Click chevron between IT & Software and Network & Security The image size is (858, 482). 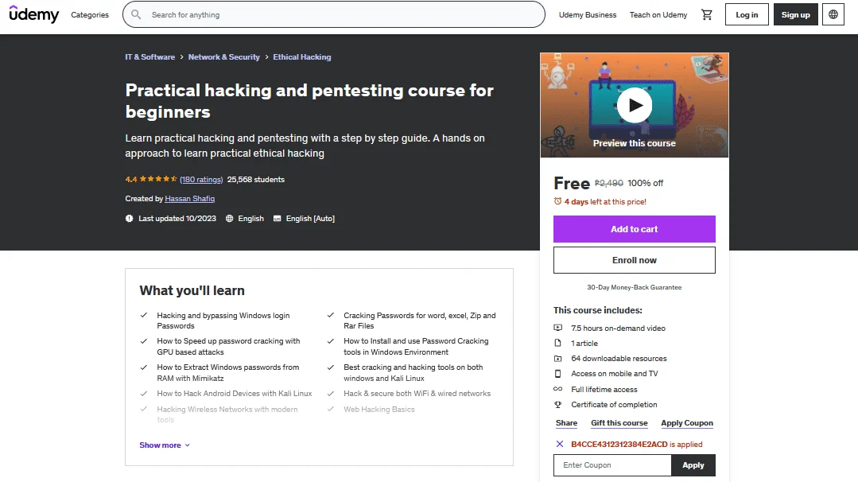pos(181,57)
